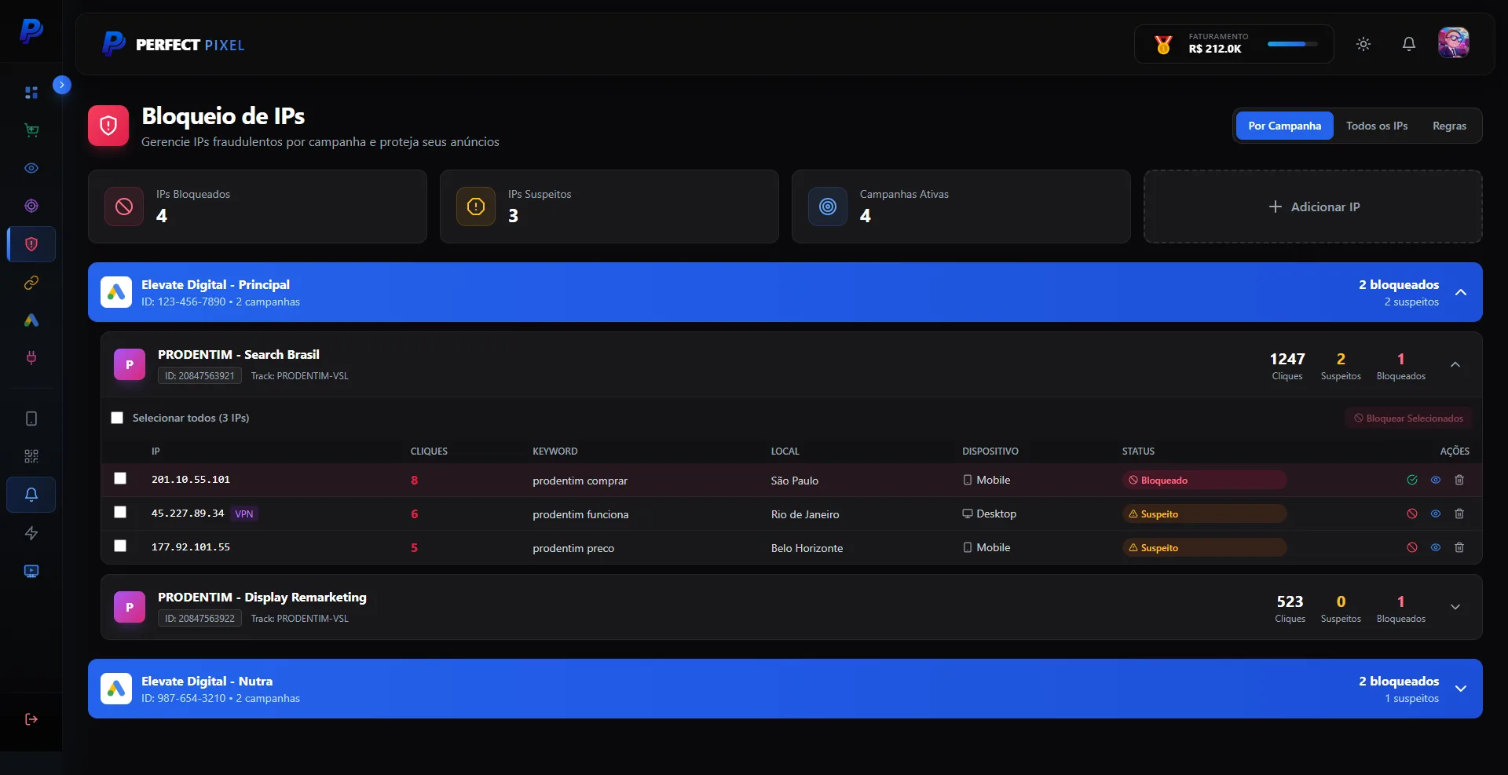
Task: Open notifications bell in top bar
Action: pyautogui.click(x=1409, y=44)
